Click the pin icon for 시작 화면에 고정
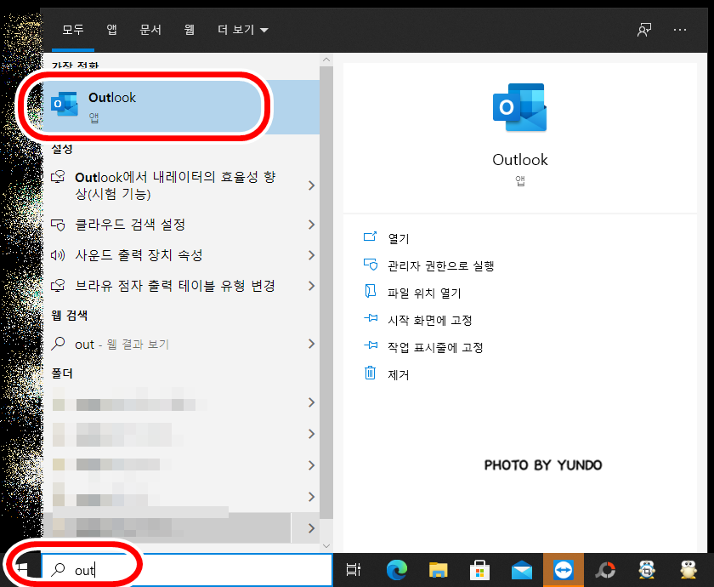This screenshot has width=714, height=587. tap(371, 318)
